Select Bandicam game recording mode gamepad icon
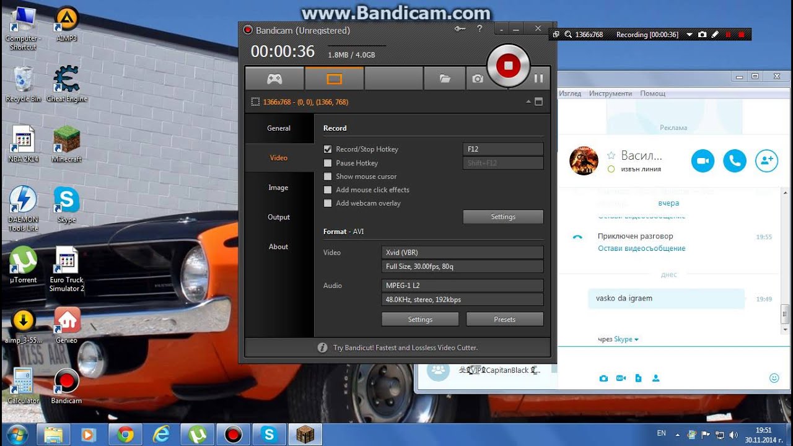This screenshot has height=446, width=793. 274,79
